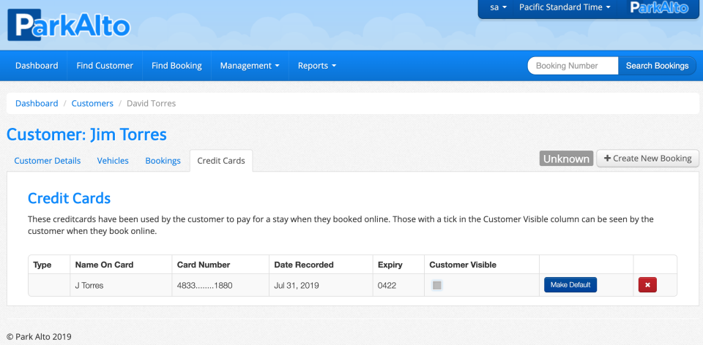Select the Credit Cards tab
This screenshot has height=345, width=703.
[x=221, y=161]
